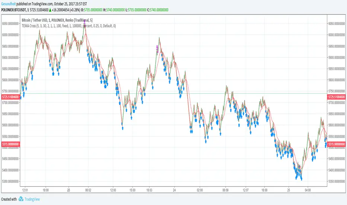Click the right red 5725.51004600 price label
Screen dimensions: 347x205
coord(337,97)
